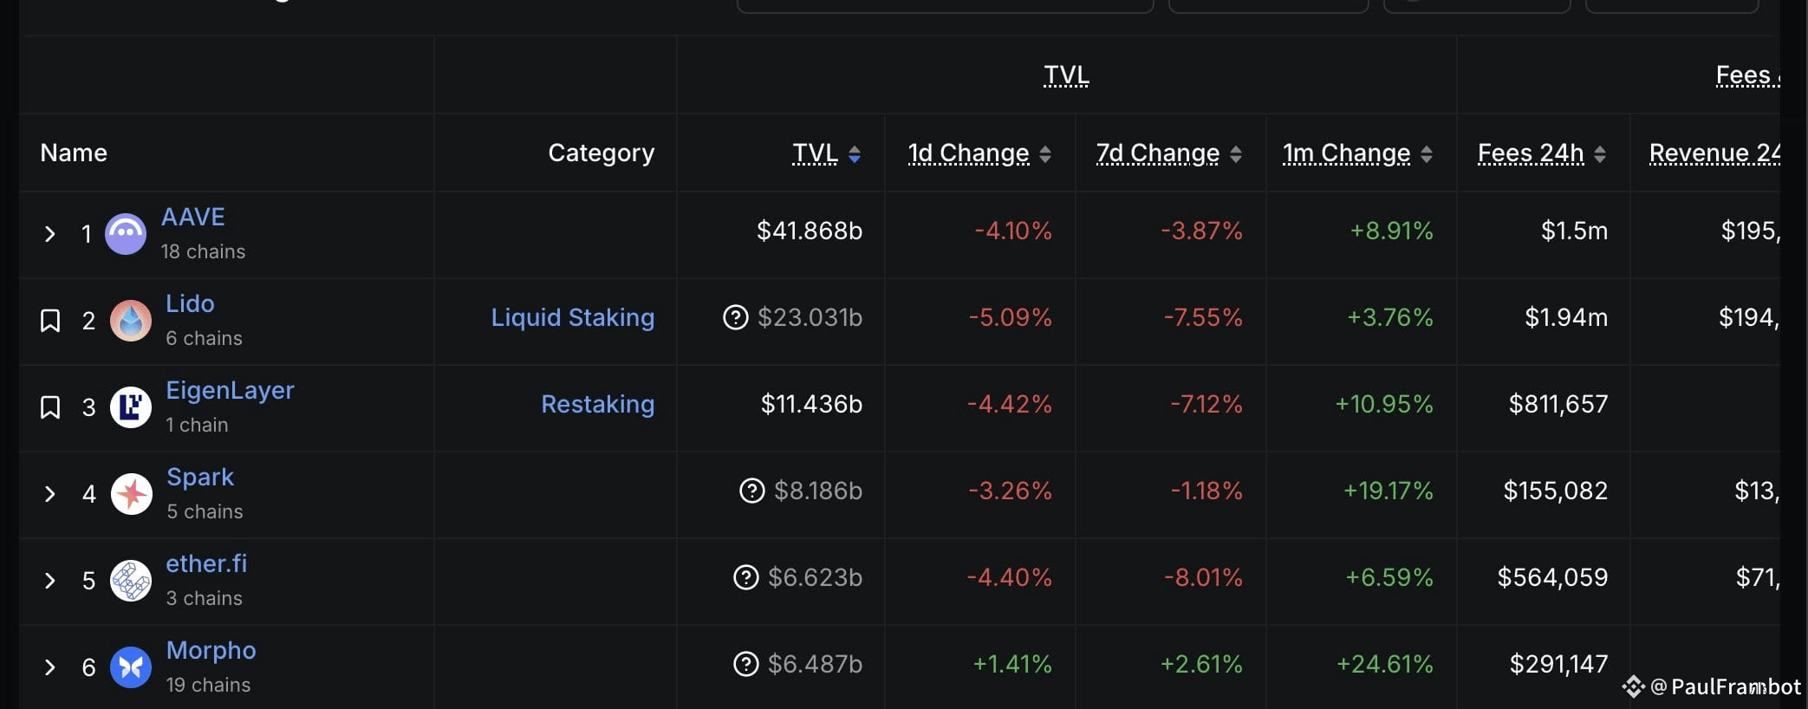Toggle bookmark for Lido row

click(50, 321)
